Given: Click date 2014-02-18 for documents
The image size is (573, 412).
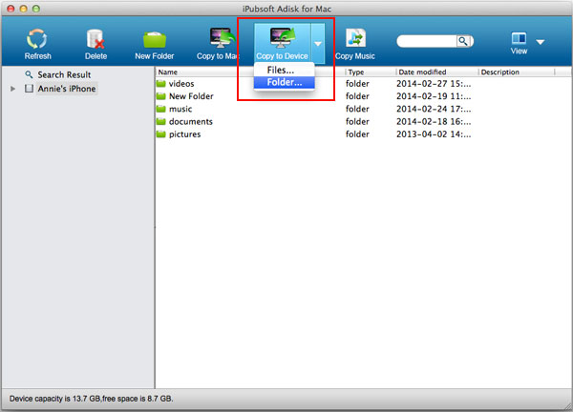Looking at the screenshot, I should click(x=434, y=121).
